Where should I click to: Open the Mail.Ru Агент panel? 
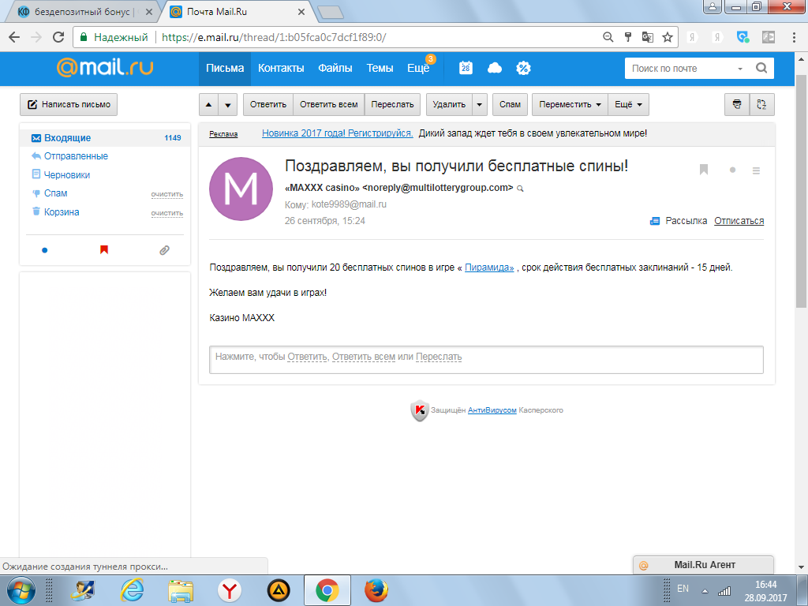(x=703, y=565)
